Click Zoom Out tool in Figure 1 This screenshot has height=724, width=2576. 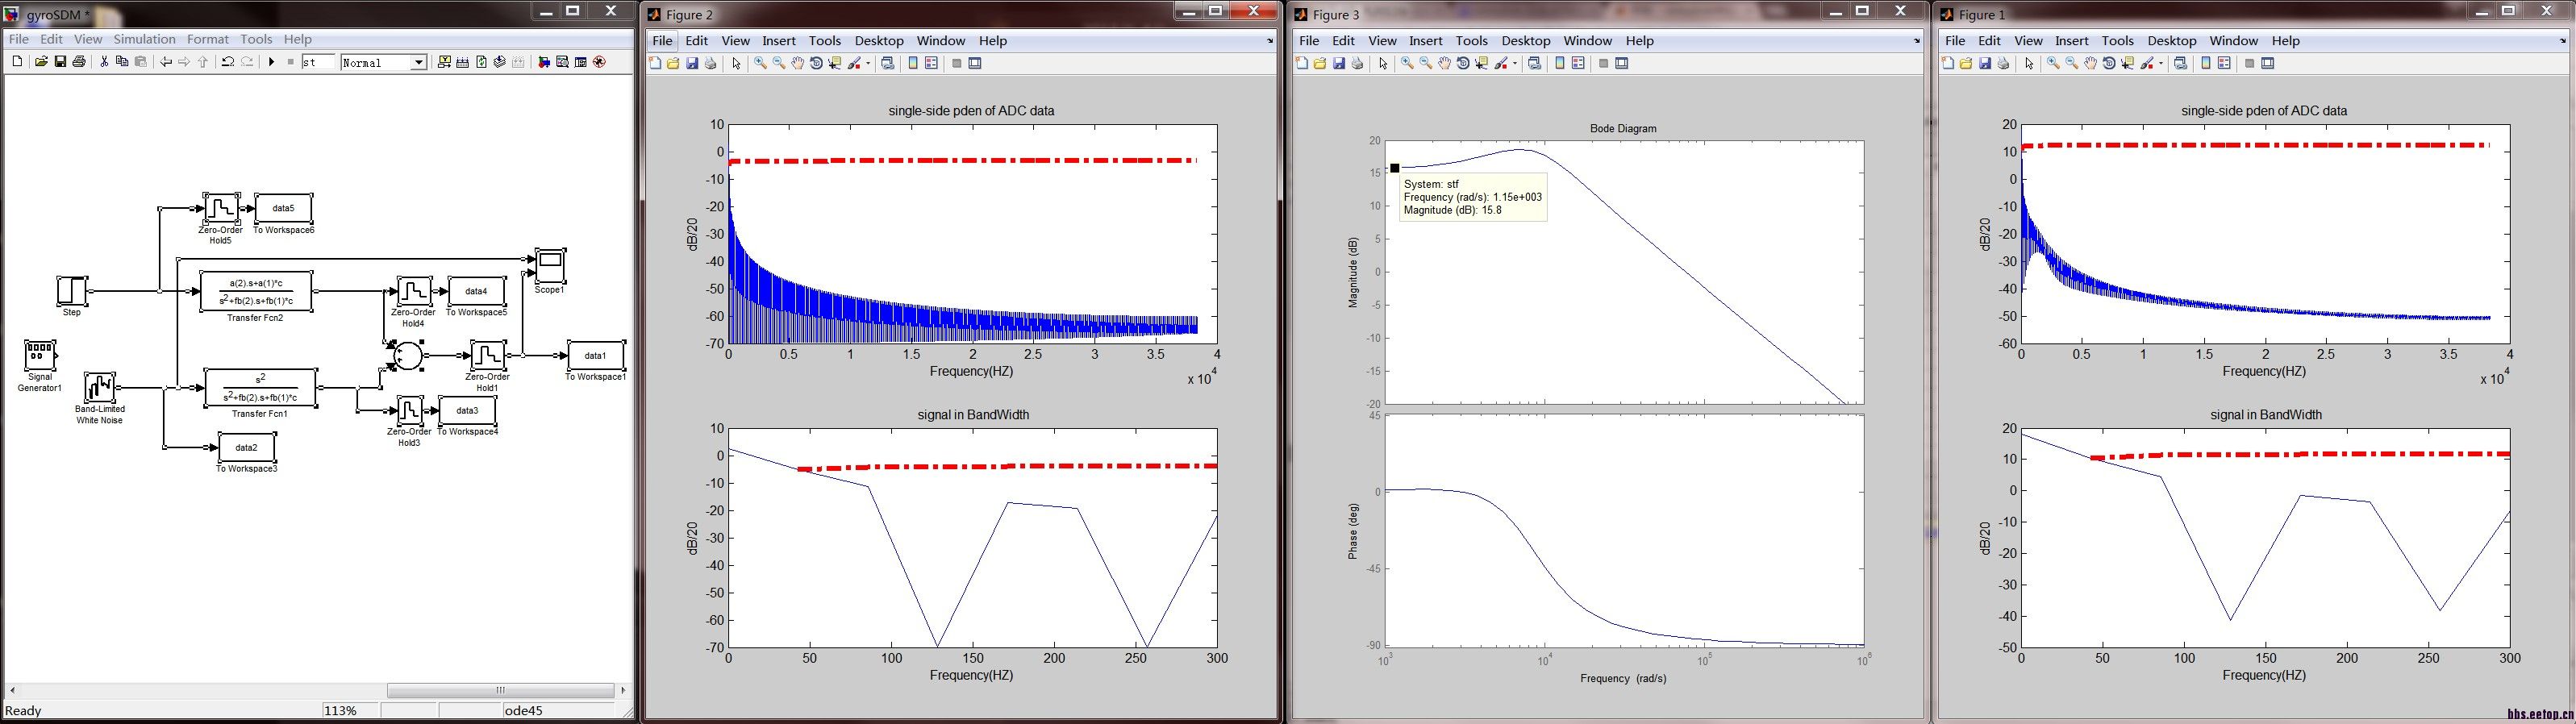coord(2072,63)
